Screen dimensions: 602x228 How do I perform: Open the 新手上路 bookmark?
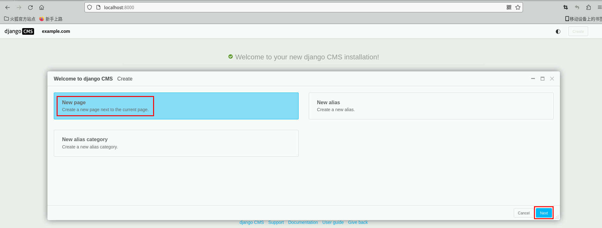pos(51,19)
